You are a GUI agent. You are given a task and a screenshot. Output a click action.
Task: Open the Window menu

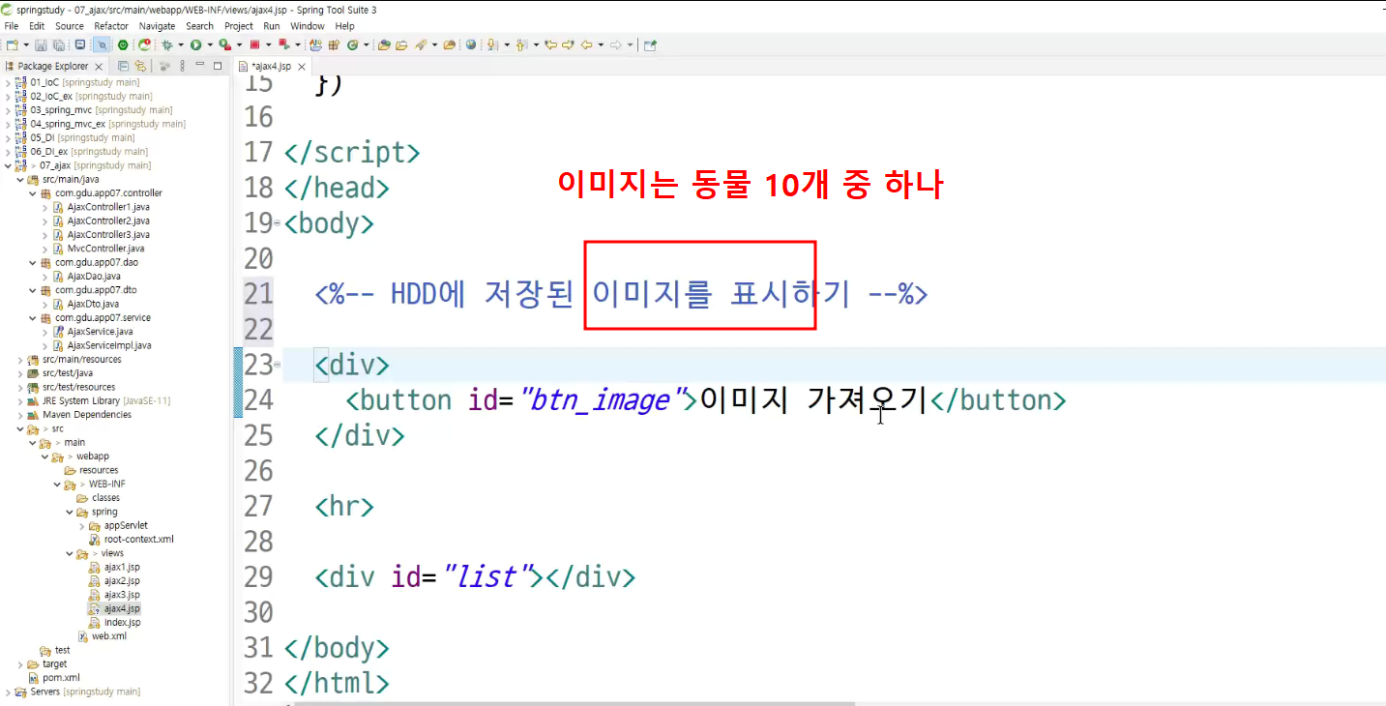click(308, 26)
